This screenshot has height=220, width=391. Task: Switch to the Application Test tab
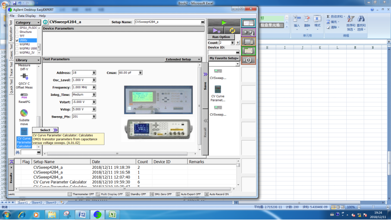coord(11,31)
